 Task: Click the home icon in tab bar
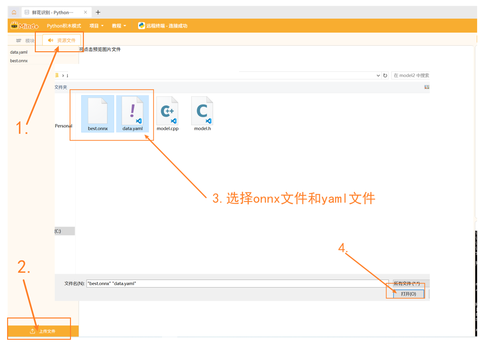(x=14, y=13)
